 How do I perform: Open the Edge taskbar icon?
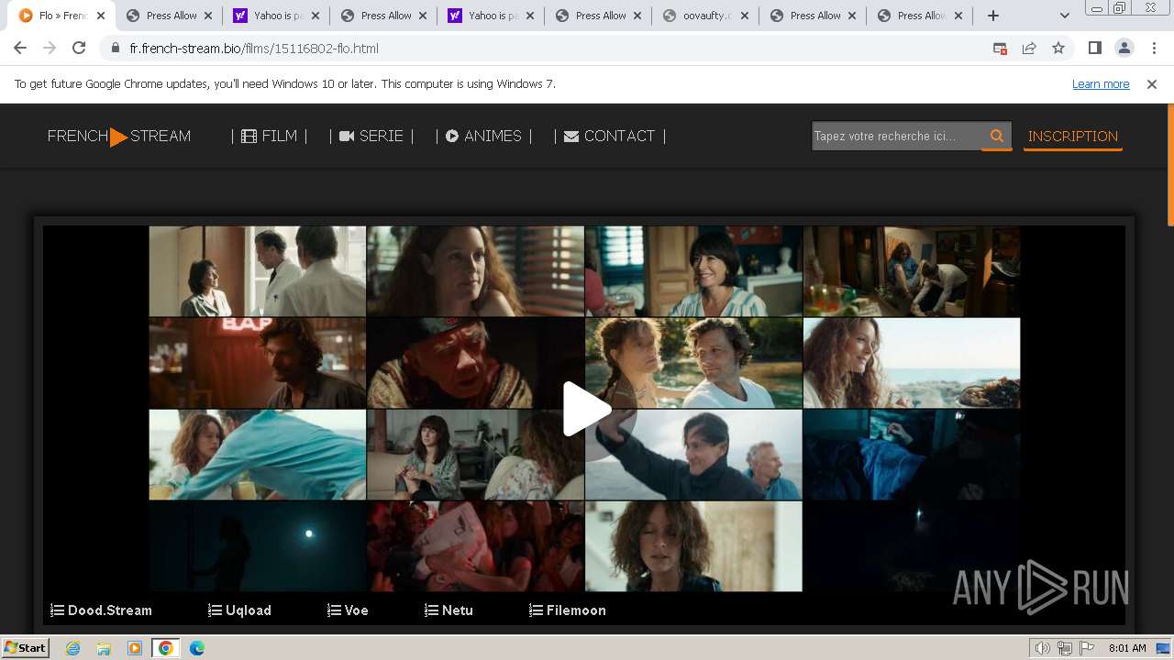(x=197, y=648)
